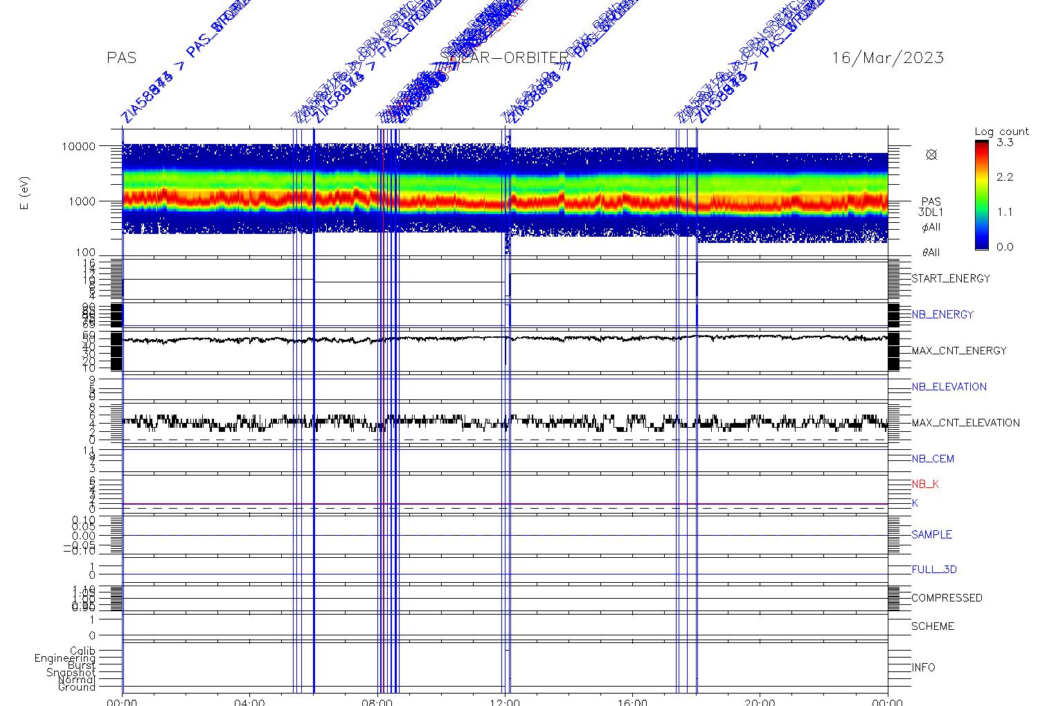Click the 16/Mar/2023 date label

[x=888, y=58]
